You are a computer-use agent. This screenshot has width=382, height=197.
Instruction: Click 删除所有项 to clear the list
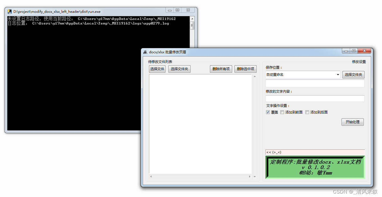(221, 69)
